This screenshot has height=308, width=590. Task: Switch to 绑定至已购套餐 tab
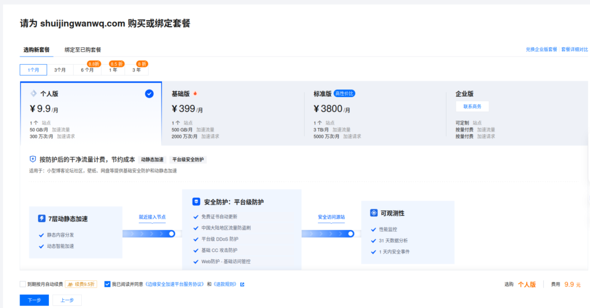(x=83, y=50)
